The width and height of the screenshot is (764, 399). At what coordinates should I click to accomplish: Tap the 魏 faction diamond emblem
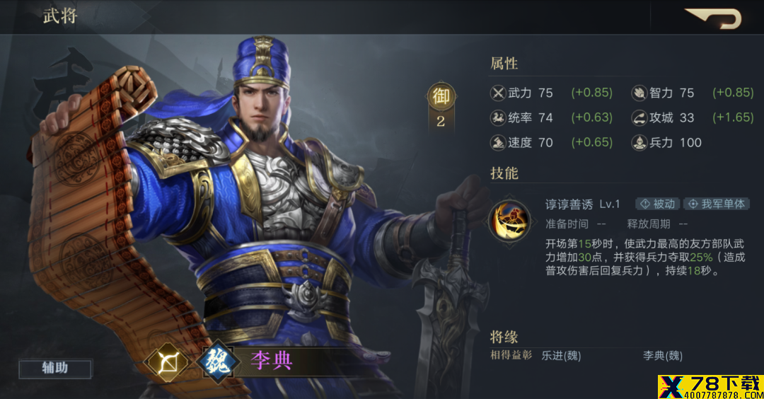(x=218, y=362)
